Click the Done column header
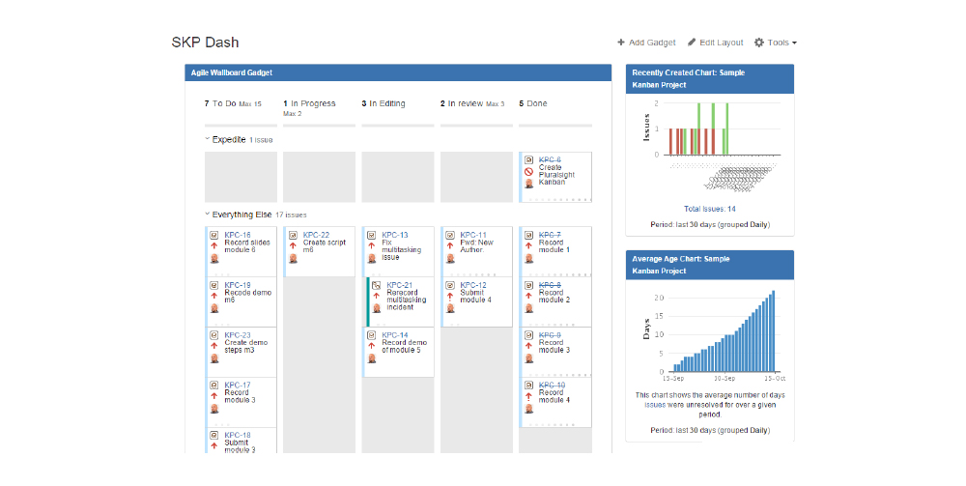The image size is (966, 486). [x=533, y=103]
